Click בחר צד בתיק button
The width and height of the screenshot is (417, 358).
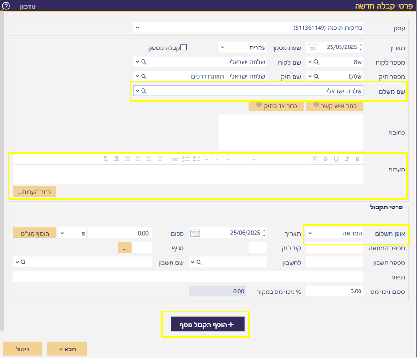pos(276,106)
